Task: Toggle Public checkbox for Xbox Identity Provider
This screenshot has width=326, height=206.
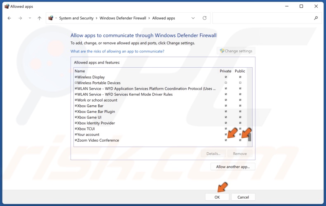Action: click(240, 123)
